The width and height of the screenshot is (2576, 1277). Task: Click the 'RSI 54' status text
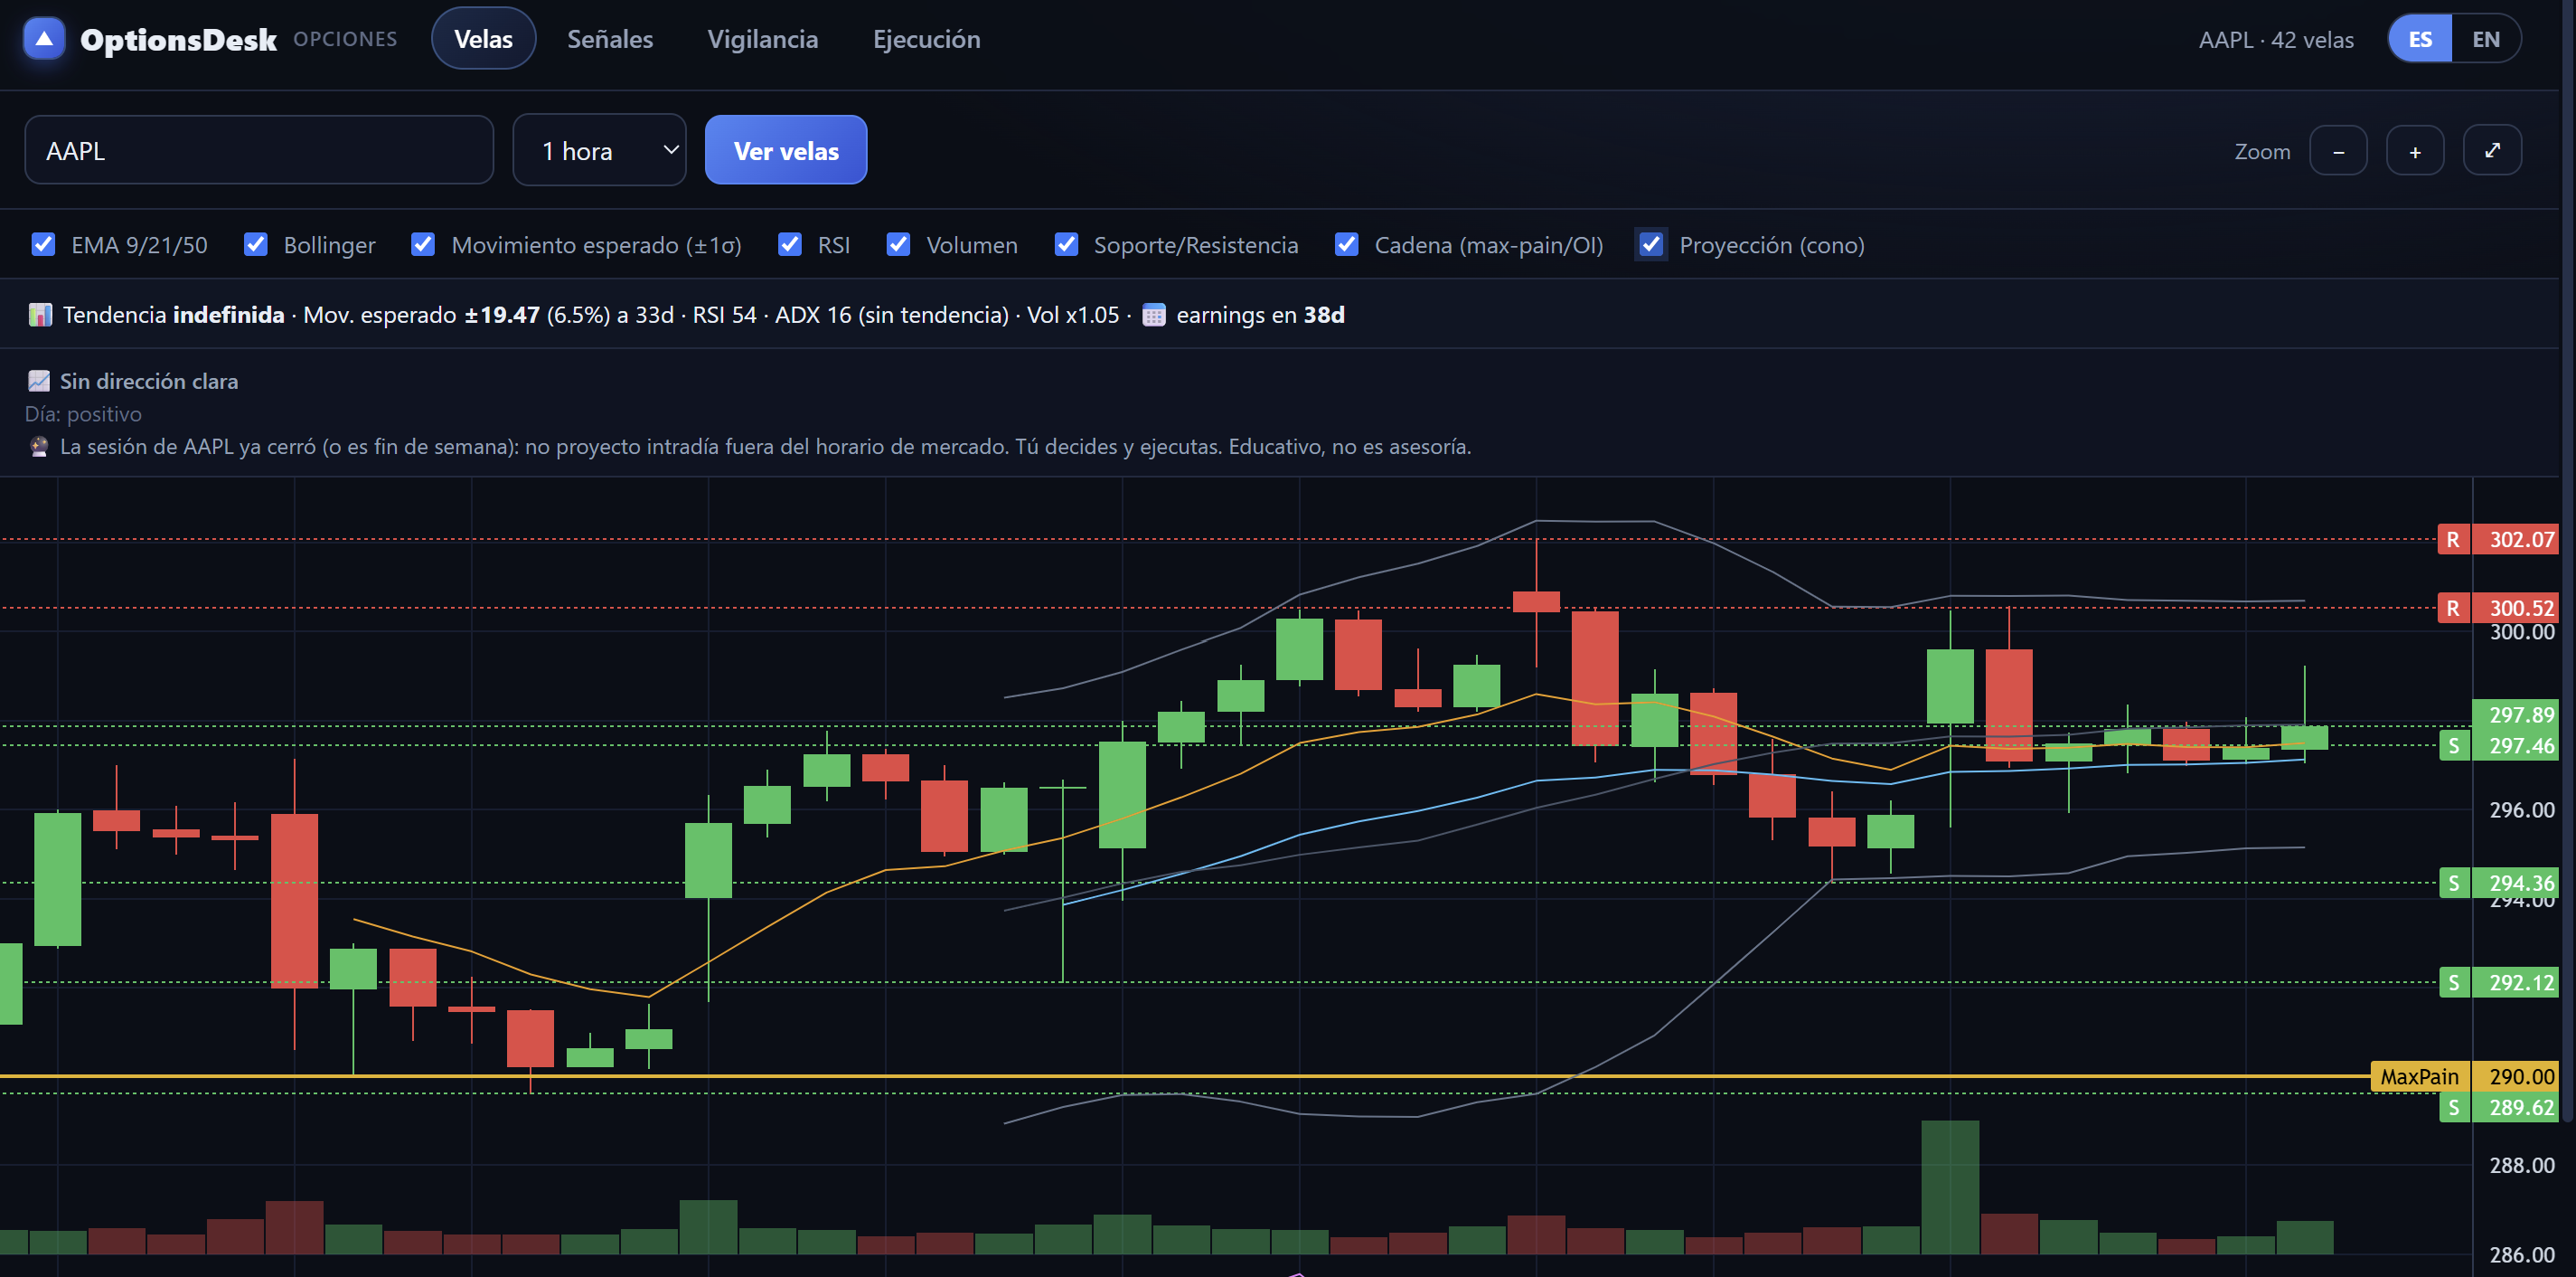point(725,316)
